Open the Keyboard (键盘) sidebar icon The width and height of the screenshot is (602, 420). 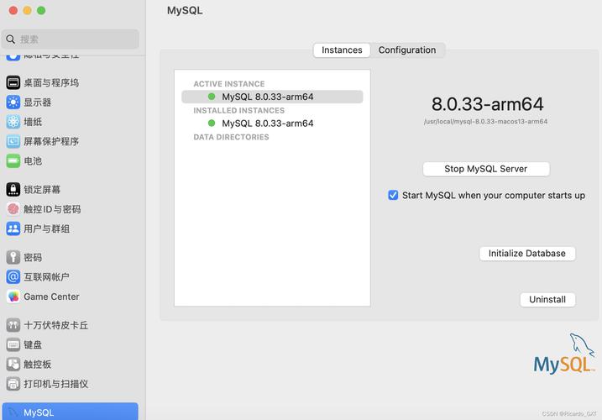pyautogui.click(x=13, y=344)
